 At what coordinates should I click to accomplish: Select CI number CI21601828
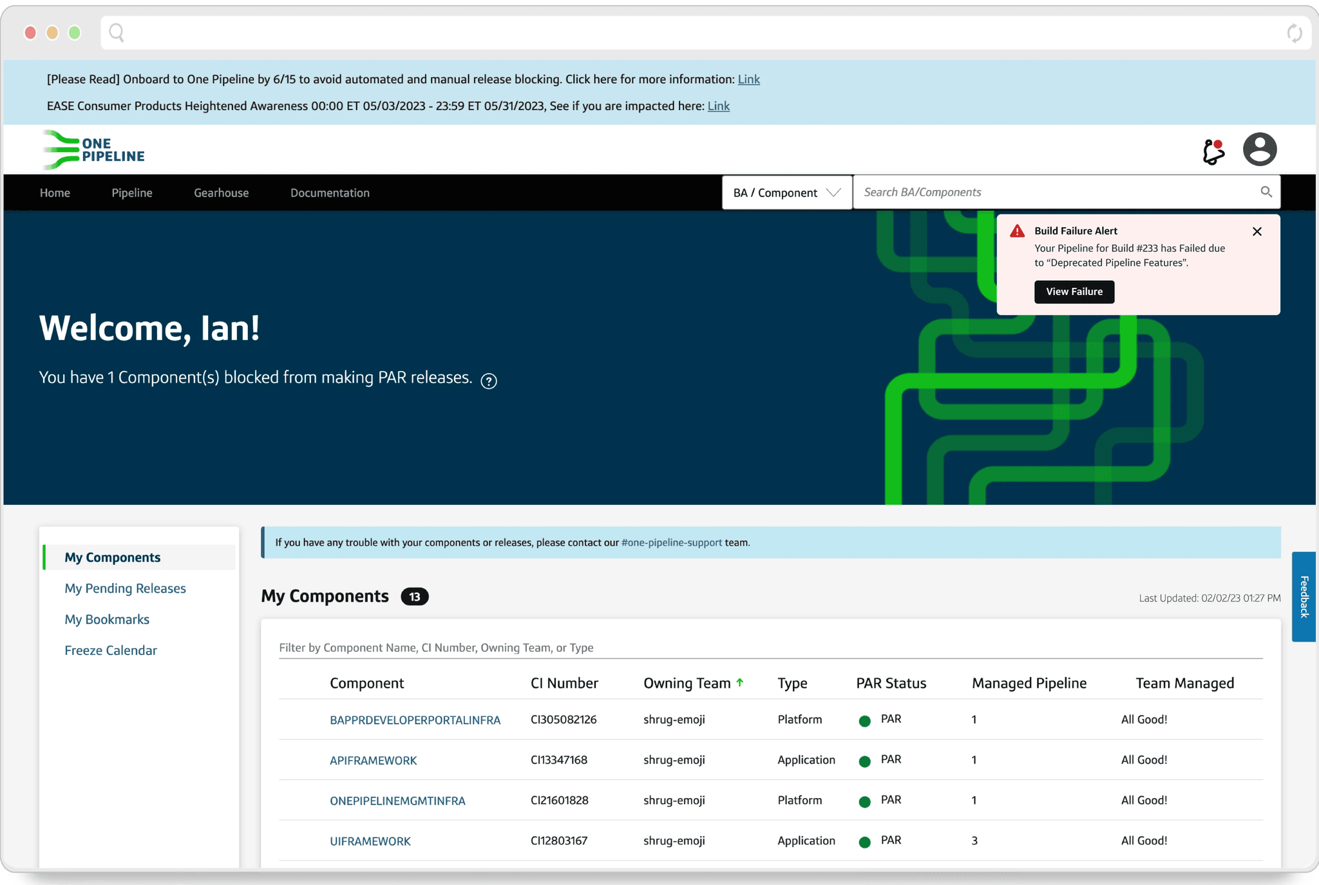pos(560,800)
